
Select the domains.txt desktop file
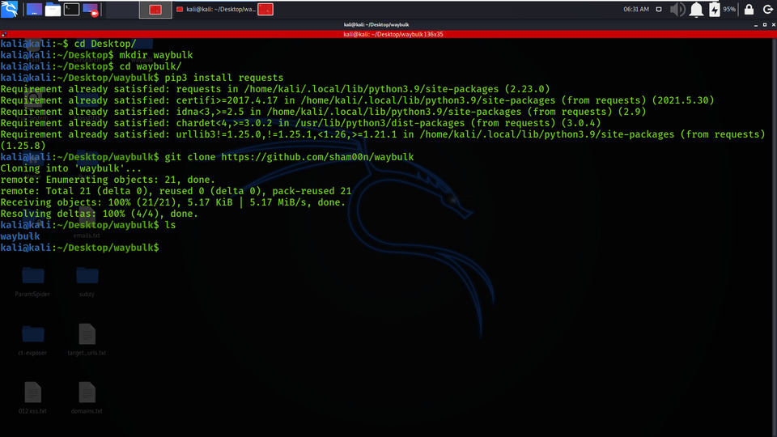(87, 398)
